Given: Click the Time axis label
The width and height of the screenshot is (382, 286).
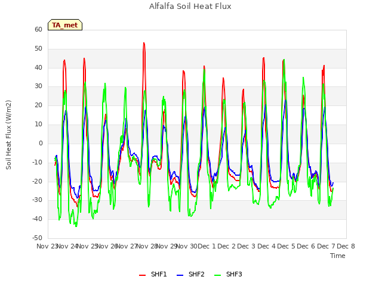Looking at the screenshot, I should coord(338,256).
